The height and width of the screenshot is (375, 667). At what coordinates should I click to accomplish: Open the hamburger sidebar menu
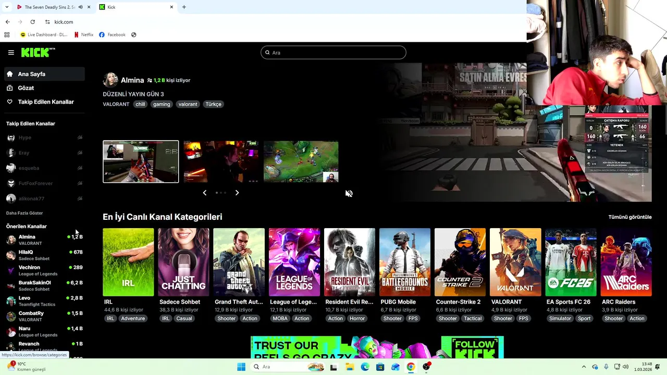[11, 53]
